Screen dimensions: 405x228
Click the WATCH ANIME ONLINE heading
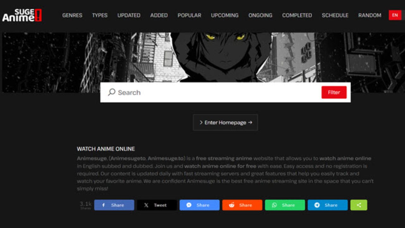106,149
